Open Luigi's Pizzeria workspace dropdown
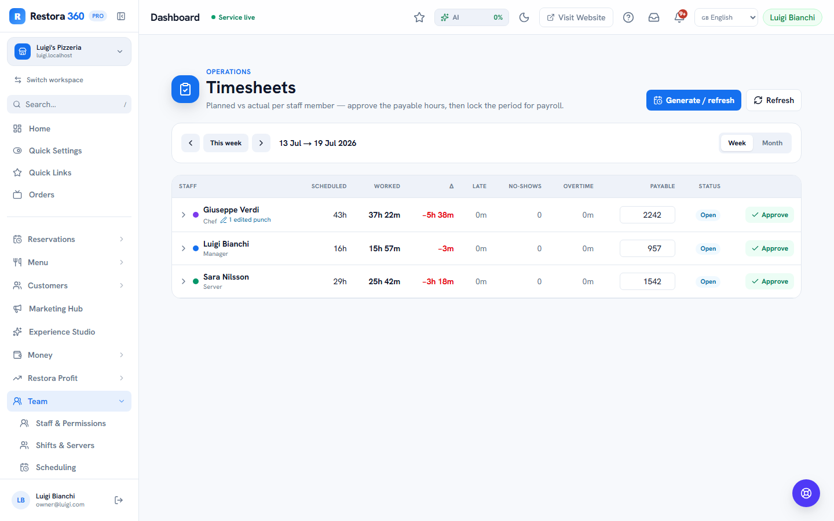 click(x=69, y=52)
